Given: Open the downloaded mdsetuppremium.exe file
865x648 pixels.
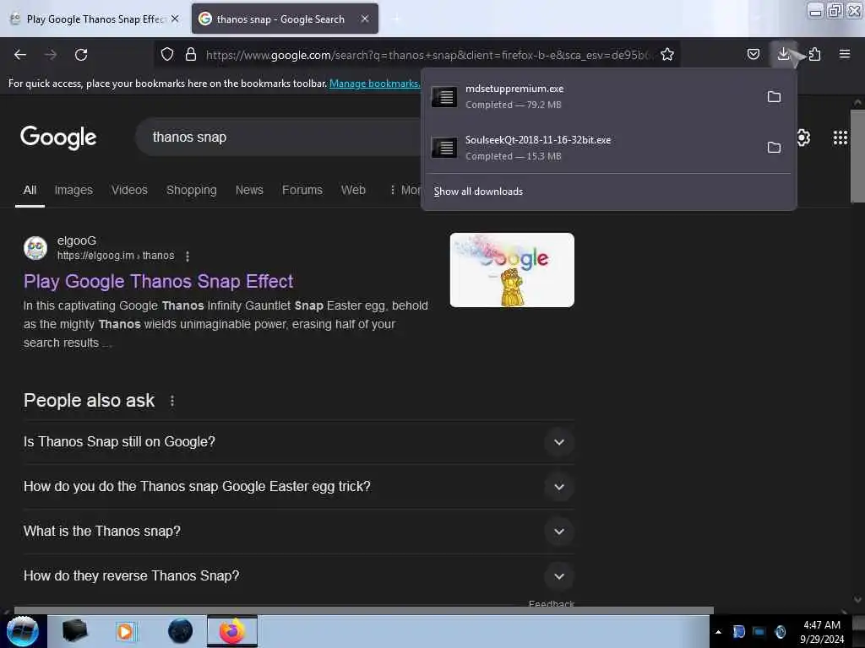Looking at the screenshot, I should (593, 97).
